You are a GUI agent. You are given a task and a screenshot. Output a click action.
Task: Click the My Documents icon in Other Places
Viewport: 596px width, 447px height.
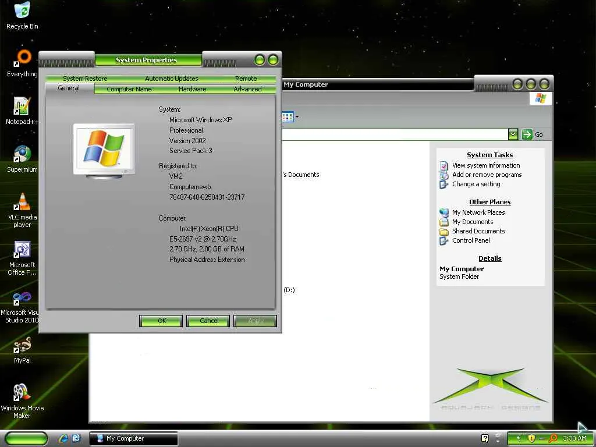[x=444, y=222]
